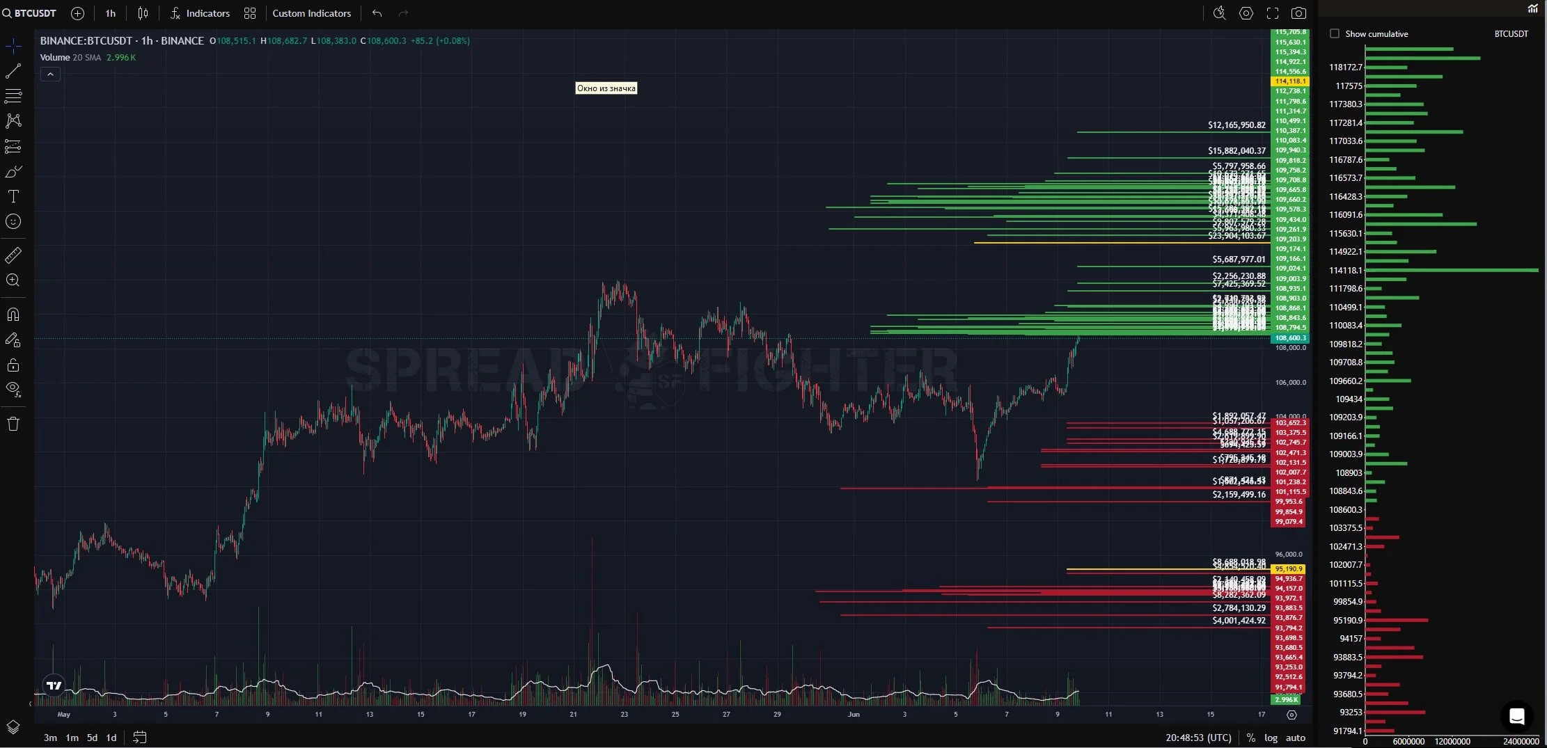This screenshot has width=1547, height=748.
Task: Open quick search in the top bar
Action: pyautogui.click(x=1219, y=13)
